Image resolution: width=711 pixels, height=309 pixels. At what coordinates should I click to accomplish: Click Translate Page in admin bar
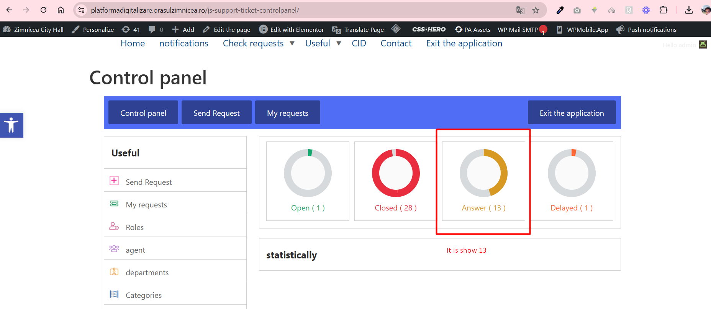pos(358,30)
